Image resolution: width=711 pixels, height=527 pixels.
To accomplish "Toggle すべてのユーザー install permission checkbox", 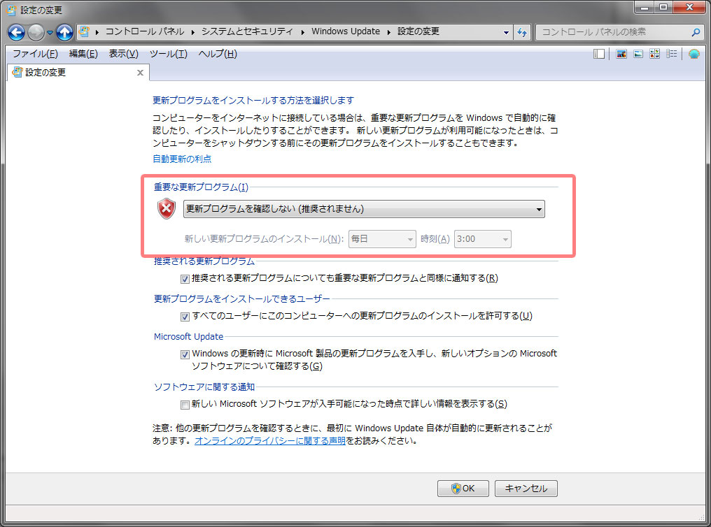I will coord(185,317).
